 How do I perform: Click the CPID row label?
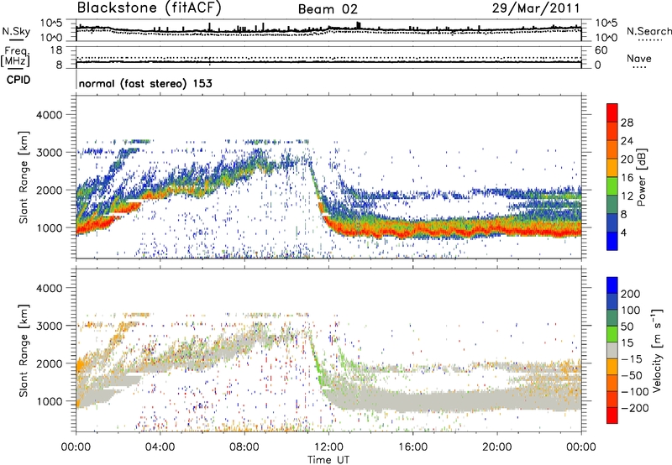coord(18,80)
